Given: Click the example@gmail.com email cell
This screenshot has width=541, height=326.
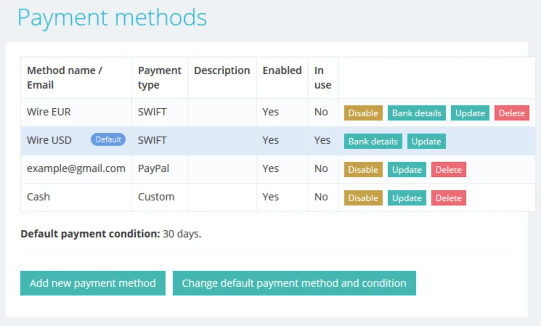Looking at the screenshot, I should [76, 169].
